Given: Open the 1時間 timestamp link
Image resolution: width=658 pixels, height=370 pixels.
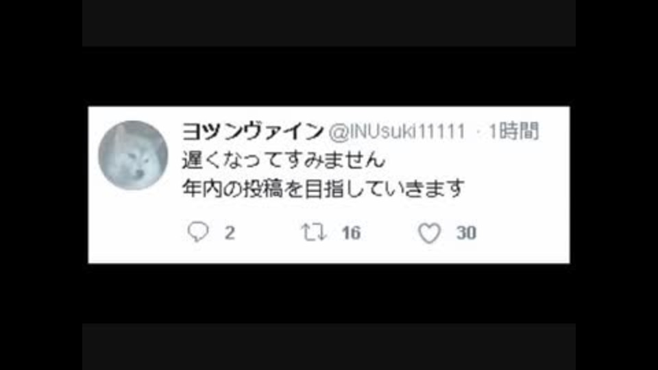Looking at the screenshot, I should (513, 132).
